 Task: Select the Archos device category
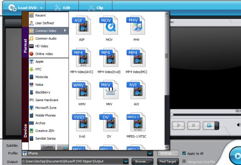[x=49, y=123]
